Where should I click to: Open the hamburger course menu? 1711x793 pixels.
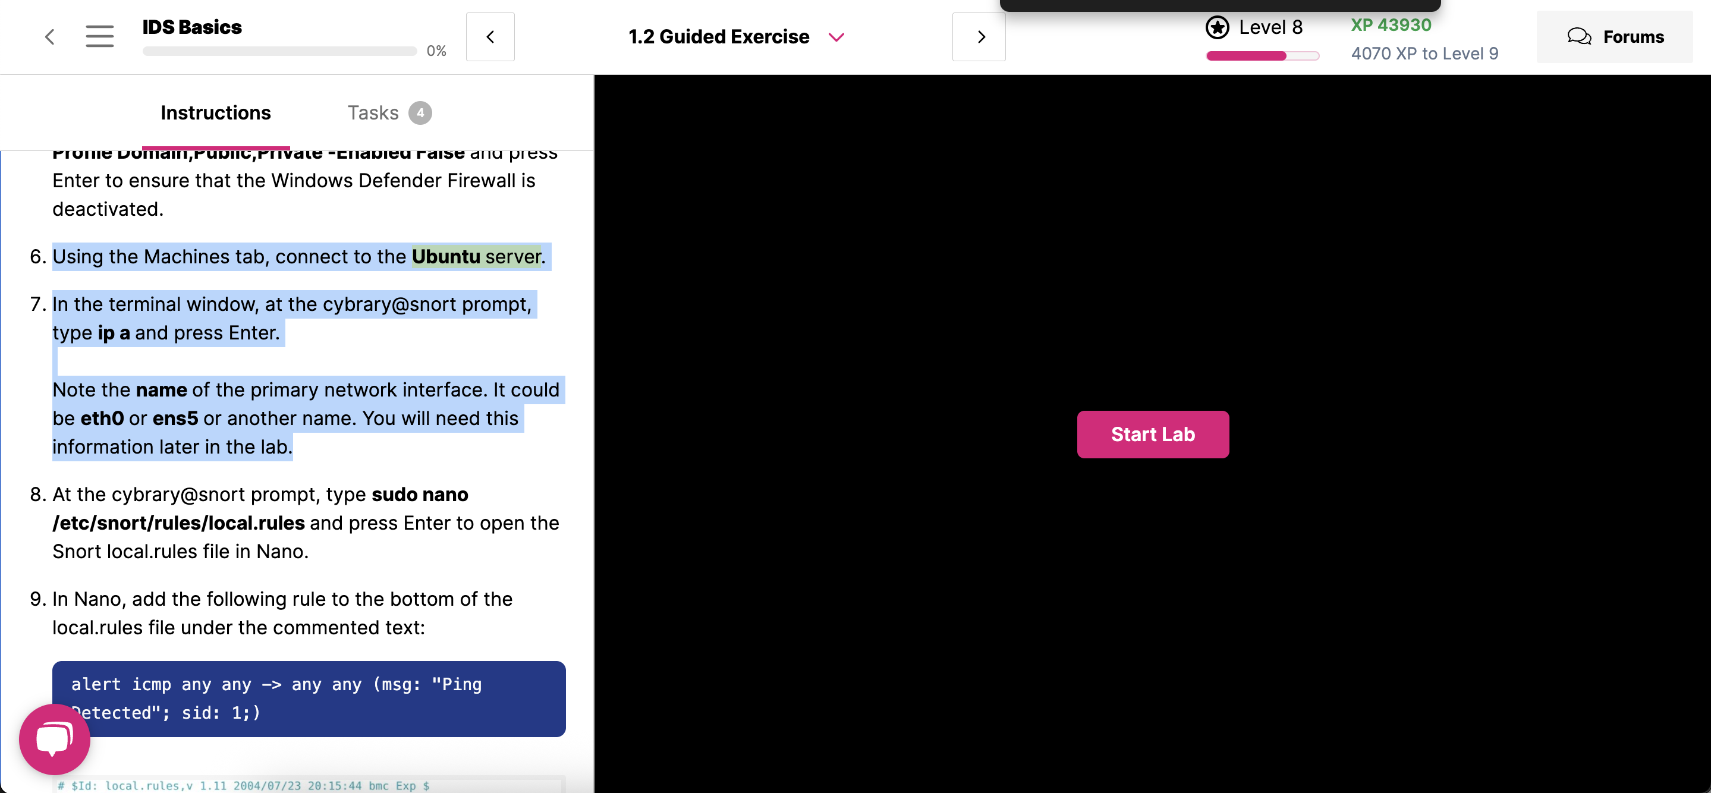tap(100, 36)
